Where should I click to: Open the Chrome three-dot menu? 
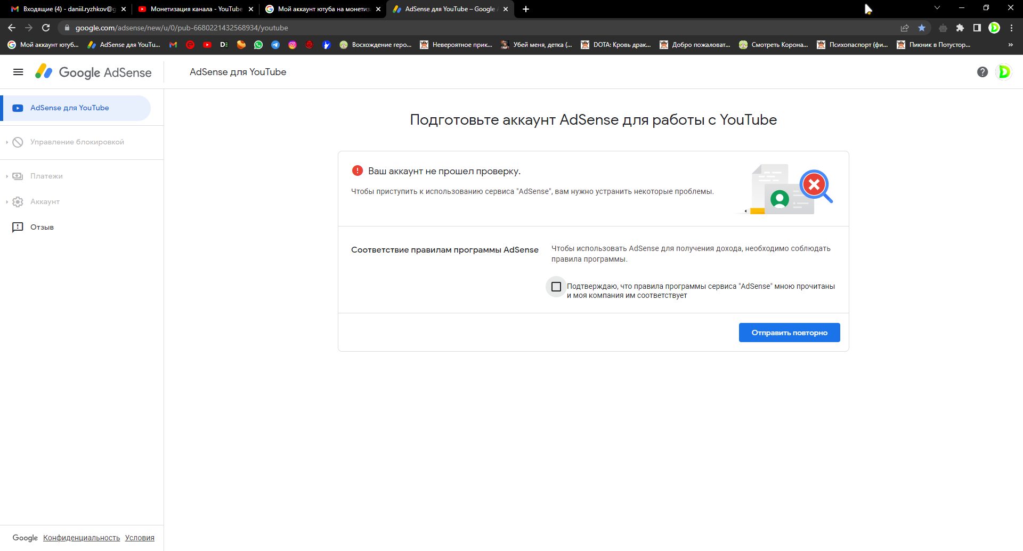(1011, 28)
